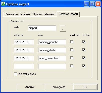Open the Options traitements tab
Image resolution: width=102 pixels, height=93 pixels.
[x=44, y=14]
